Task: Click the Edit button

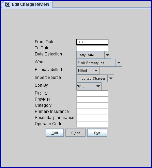Action: pyautogui.click(x=55, y=133)
